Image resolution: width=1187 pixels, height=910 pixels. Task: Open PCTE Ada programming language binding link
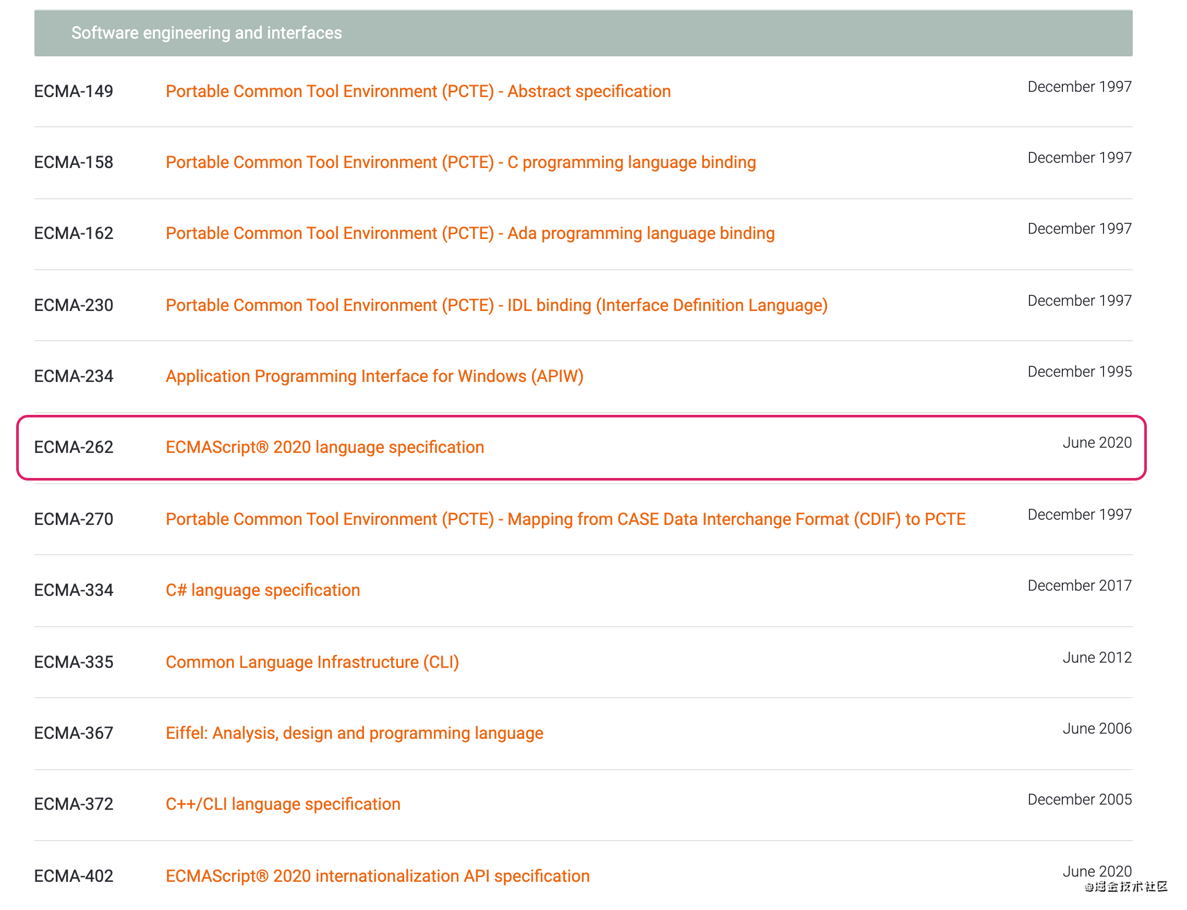click(470, 233)
